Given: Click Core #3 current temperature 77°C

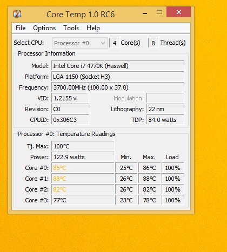Looking at the screenshot, I should tap(83, 200).
